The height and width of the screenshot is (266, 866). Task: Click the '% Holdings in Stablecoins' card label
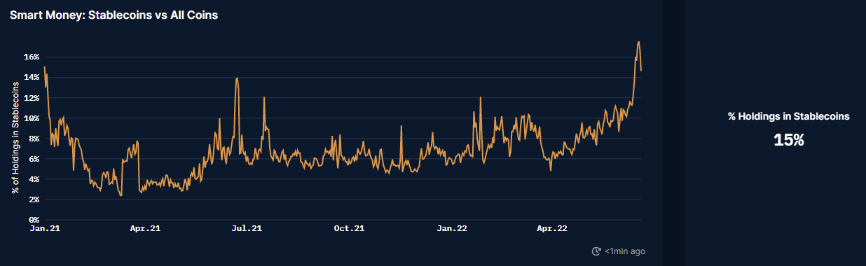(x=789, y=117)
